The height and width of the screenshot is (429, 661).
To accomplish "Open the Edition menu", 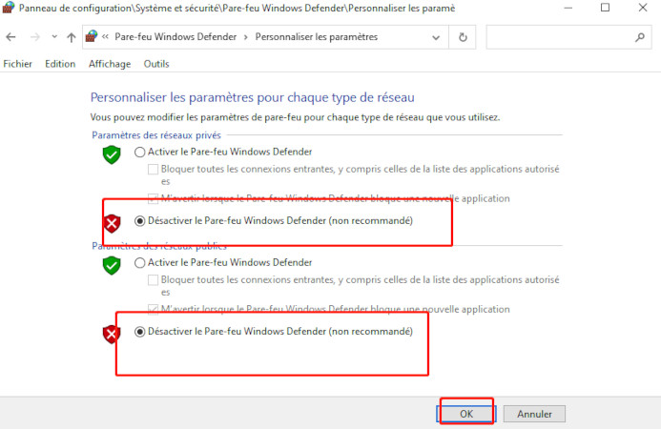I will (x=60, y=64).
